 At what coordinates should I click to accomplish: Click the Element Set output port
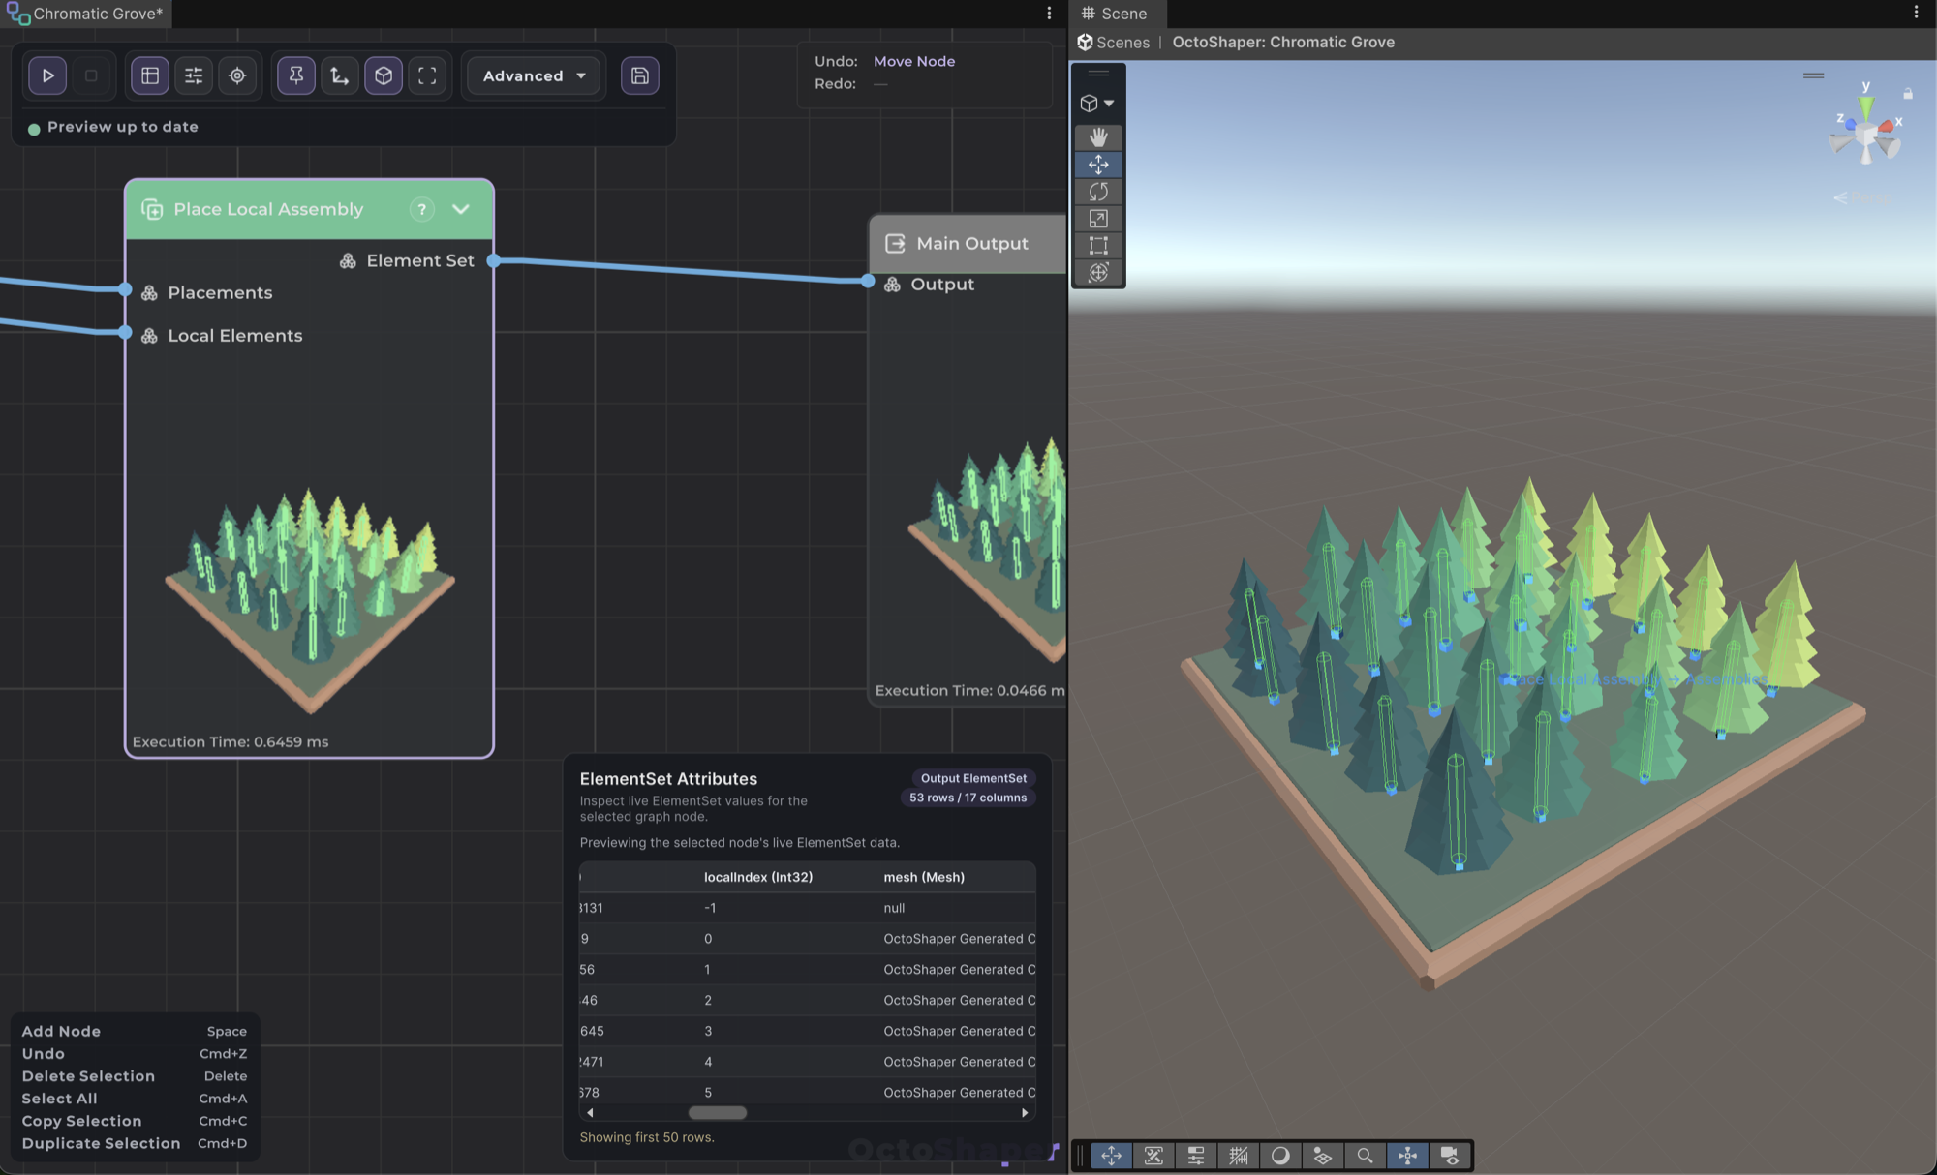[x=493, y=260]
